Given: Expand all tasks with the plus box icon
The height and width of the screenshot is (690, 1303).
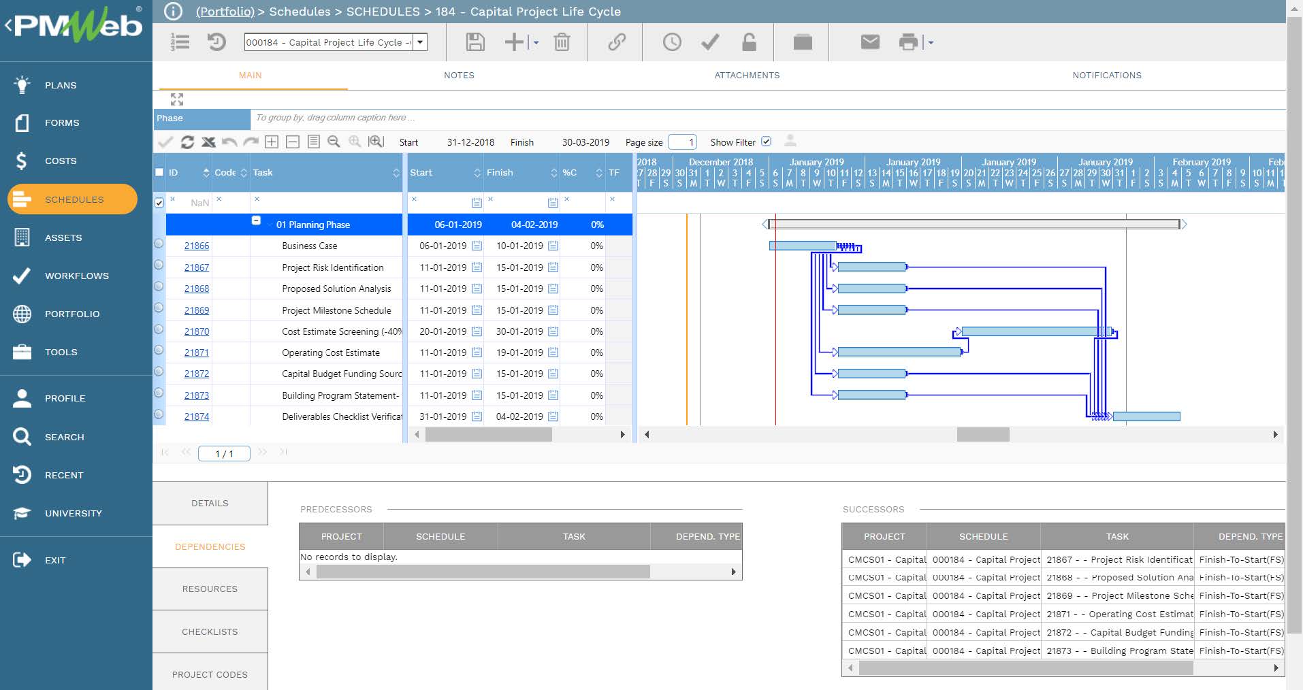Looking at the screenshot, I should (272, 142).
